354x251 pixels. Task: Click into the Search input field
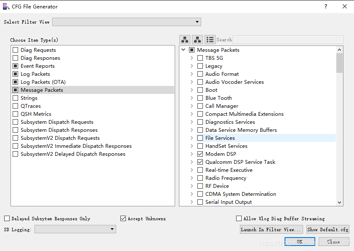coord(288,40)
